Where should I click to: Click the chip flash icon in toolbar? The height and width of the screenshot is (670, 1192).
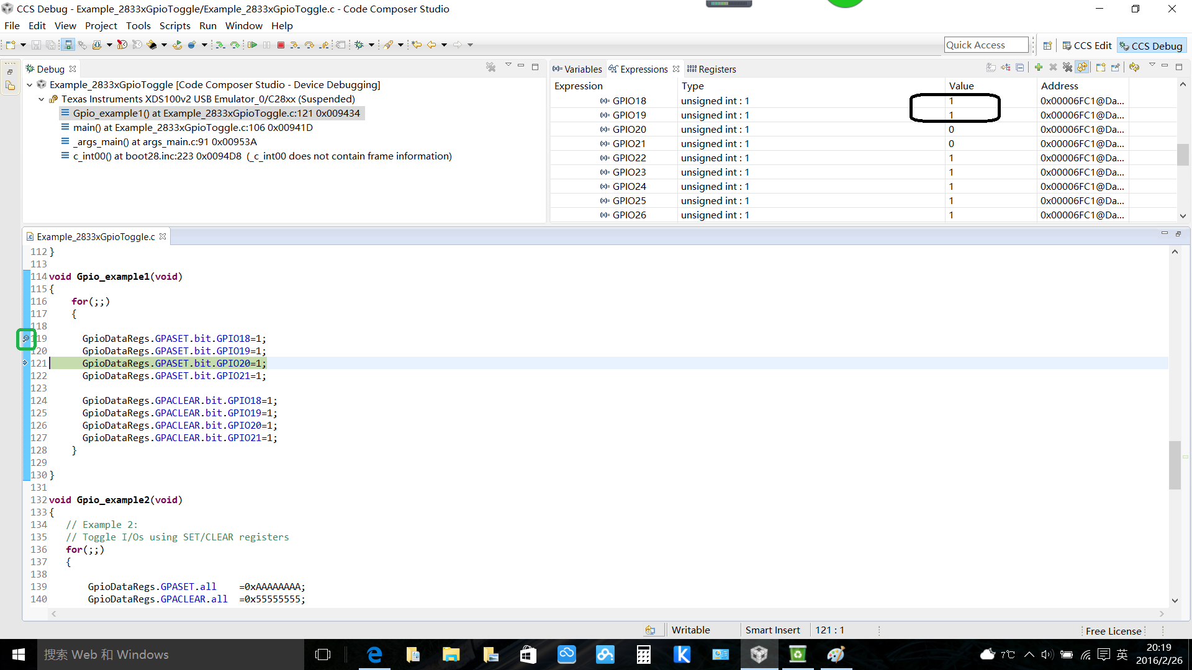(x=151, y=45)
